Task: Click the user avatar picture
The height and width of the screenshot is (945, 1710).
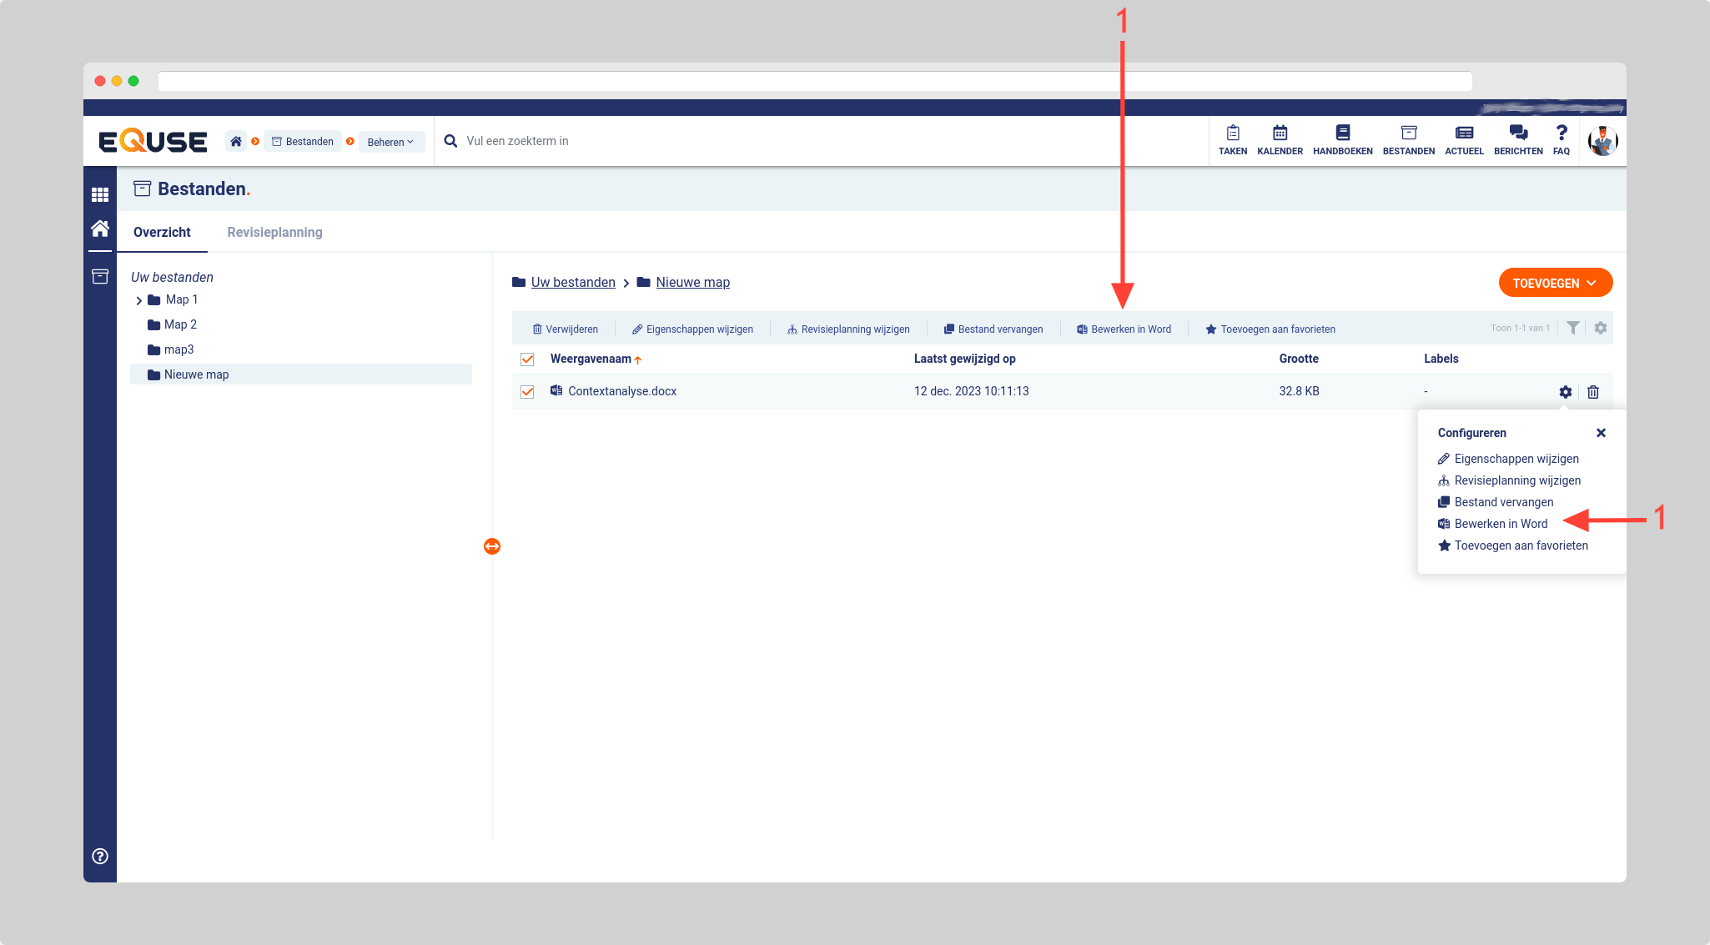Action: tap(1602, 141)
